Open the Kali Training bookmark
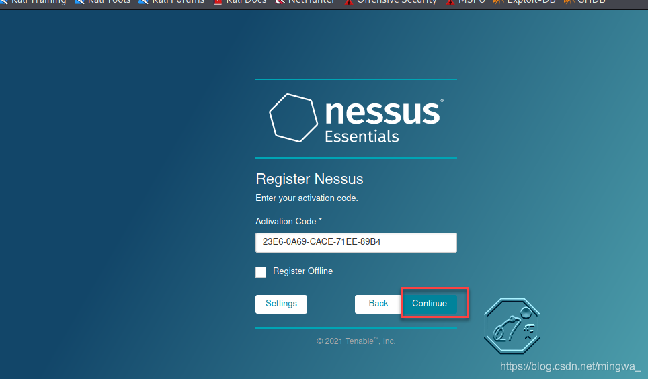 click(34, 2)
